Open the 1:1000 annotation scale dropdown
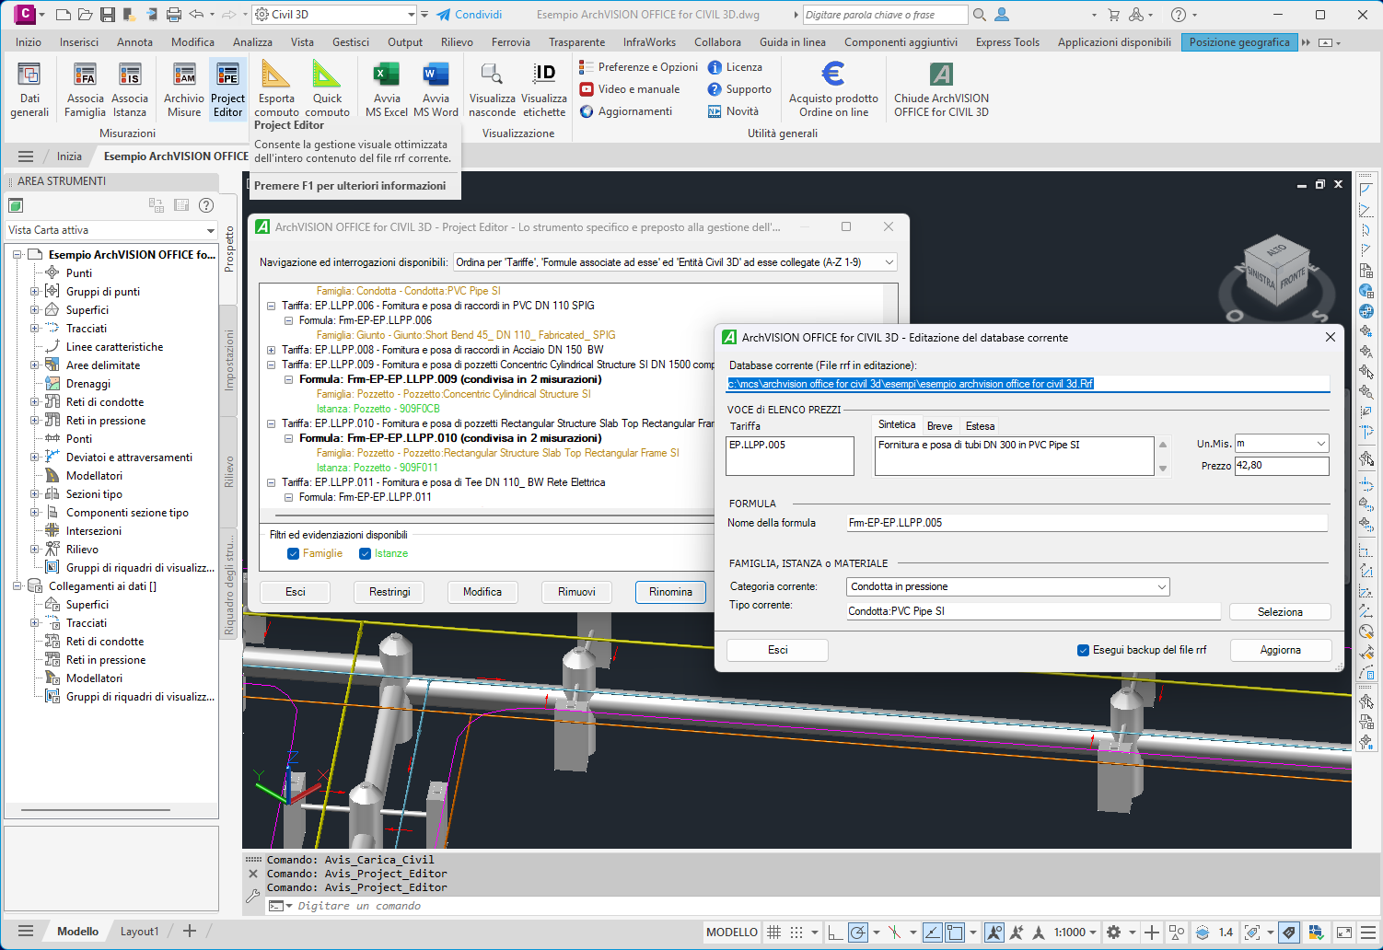This screenshot has height=950, width=1383. pos(1075,933)
